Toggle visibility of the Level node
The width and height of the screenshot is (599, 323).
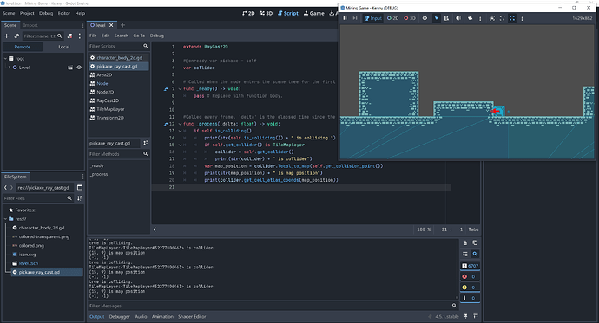pyautogui.click(x=79, y=68)
